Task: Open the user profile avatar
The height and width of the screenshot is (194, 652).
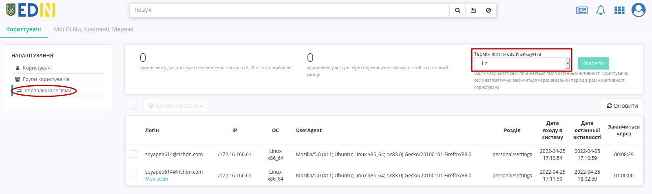Action: click(x=639, y=10)
